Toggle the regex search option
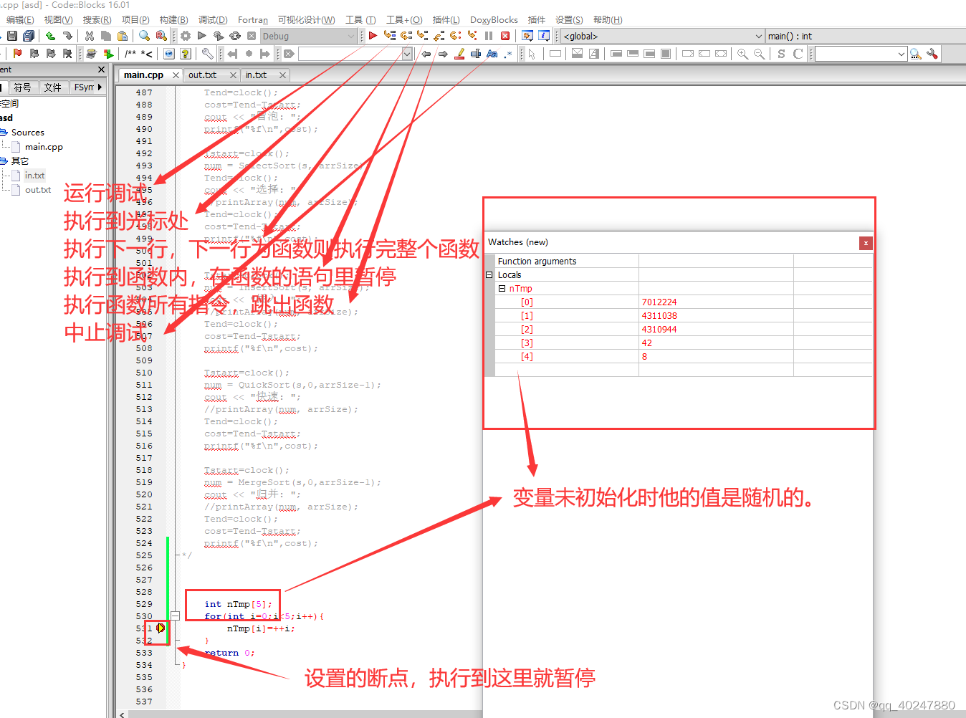This screenshot has width=966, height=718. pyautogui.click(x=508, y=54)
